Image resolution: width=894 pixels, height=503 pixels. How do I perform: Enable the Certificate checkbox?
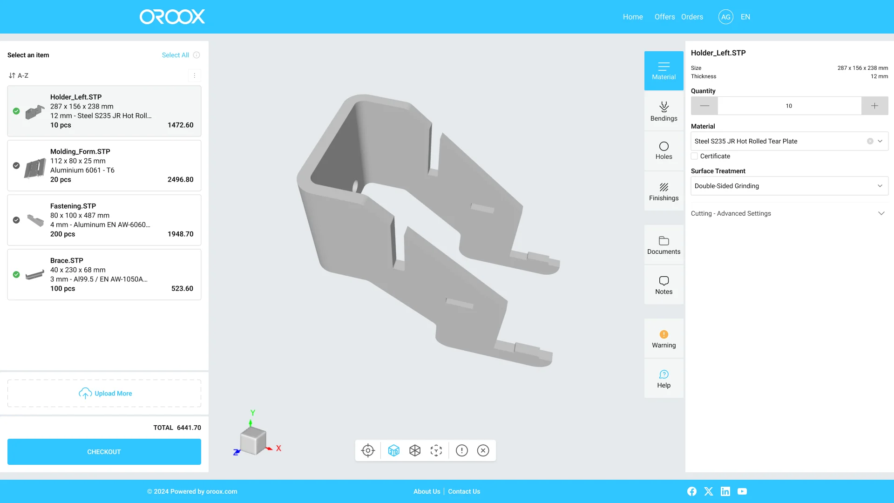pyautogui.click(x=694, y=156)
